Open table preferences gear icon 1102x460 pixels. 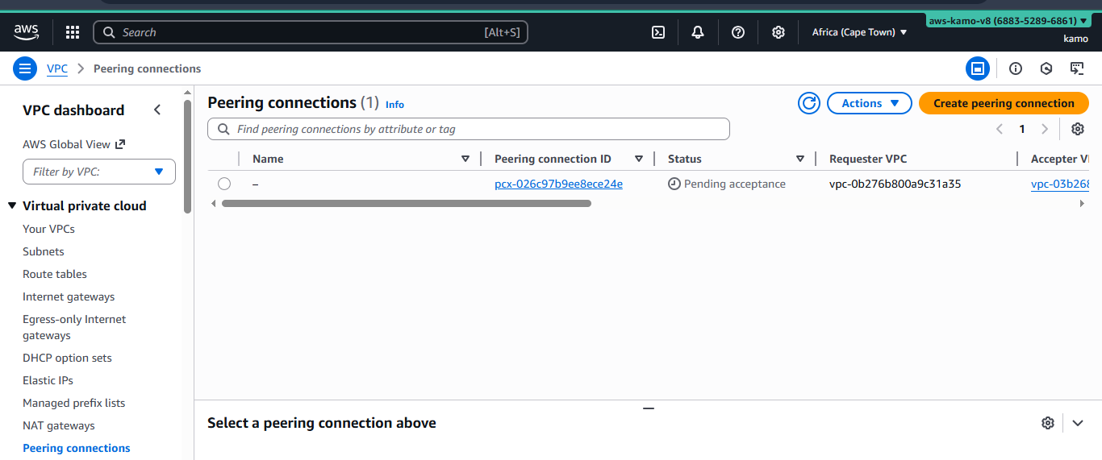click(1078, 129)
